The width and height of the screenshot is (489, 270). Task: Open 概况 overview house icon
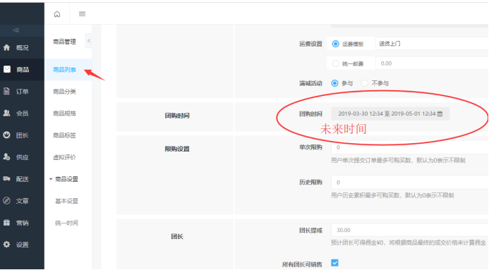point(6,47)
